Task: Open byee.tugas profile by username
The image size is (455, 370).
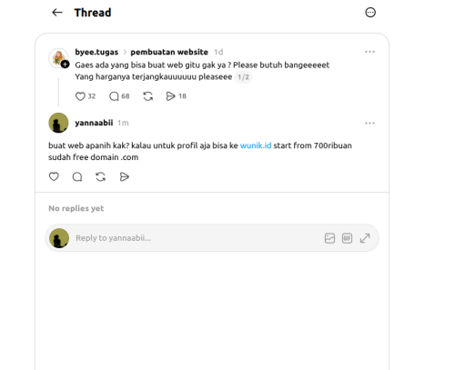Action: pos(96,52)
